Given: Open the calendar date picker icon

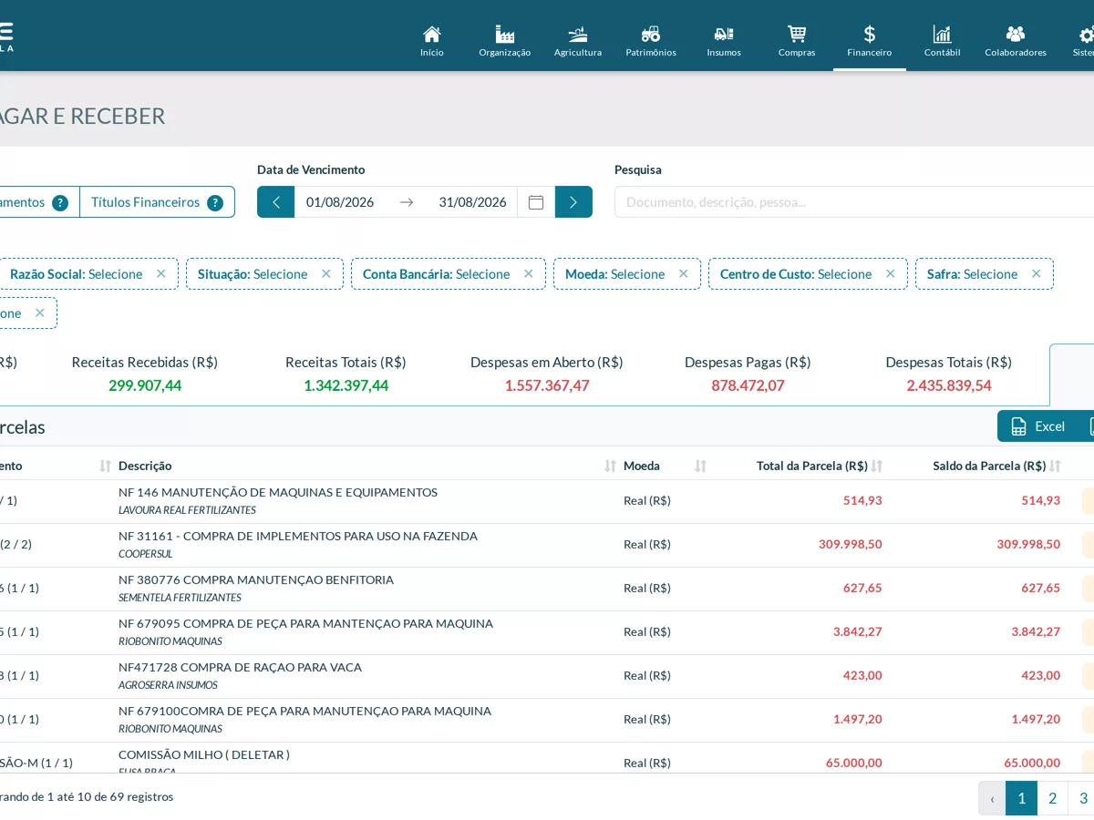Looking at the screenshot, I should point(536,202).
